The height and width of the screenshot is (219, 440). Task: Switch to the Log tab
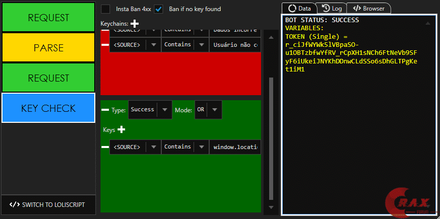coord(332,9)
